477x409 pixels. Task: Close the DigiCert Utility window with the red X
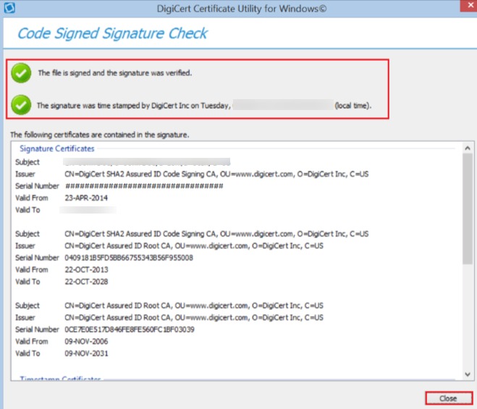(469, 6)
